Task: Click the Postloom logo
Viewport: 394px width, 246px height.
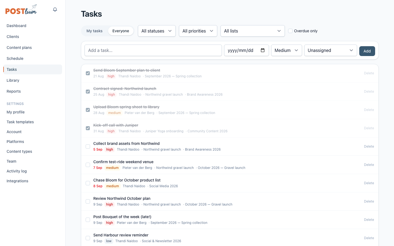Action: pyautogui.click(x=21, y=10)
